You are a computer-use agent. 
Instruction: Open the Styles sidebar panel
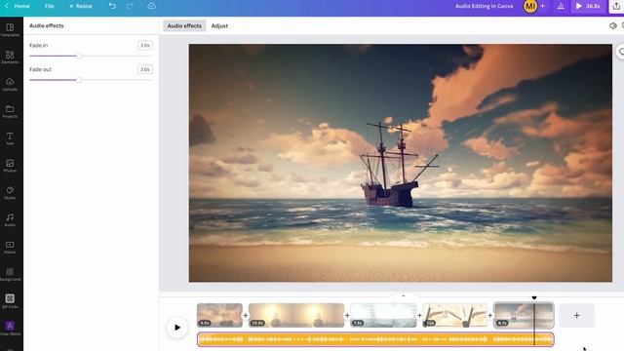pos(10,193)
